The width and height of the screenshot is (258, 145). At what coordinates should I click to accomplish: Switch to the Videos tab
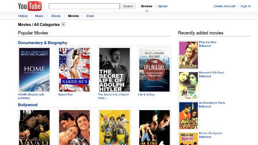point(23,16)
